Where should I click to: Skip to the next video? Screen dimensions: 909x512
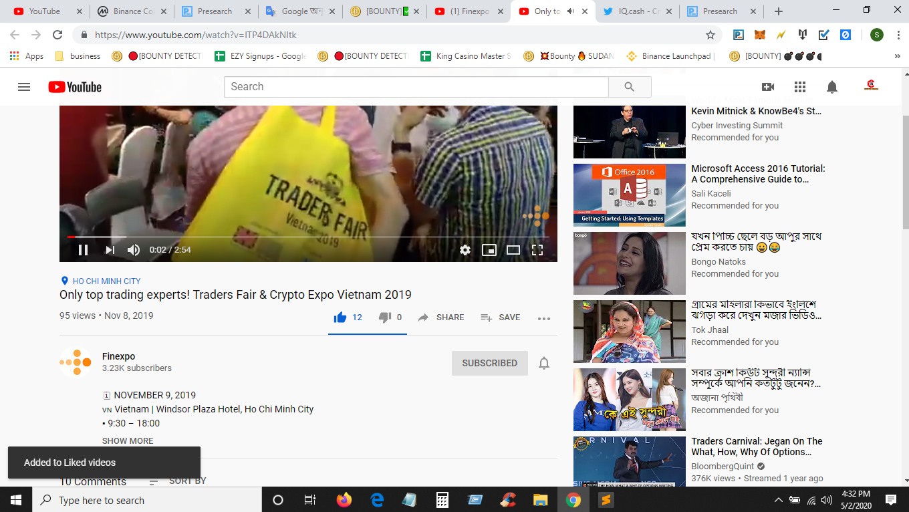(x=110, y=250)
